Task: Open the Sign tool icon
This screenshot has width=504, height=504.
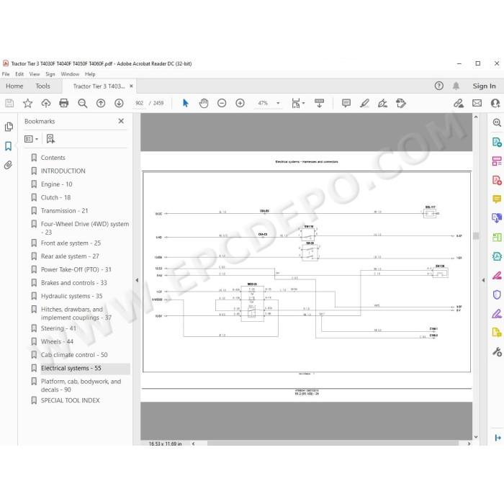Action: pos(382,103)
